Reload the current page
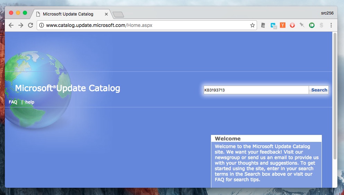Screen dimensions: 344x195 [x=30, y=25]
